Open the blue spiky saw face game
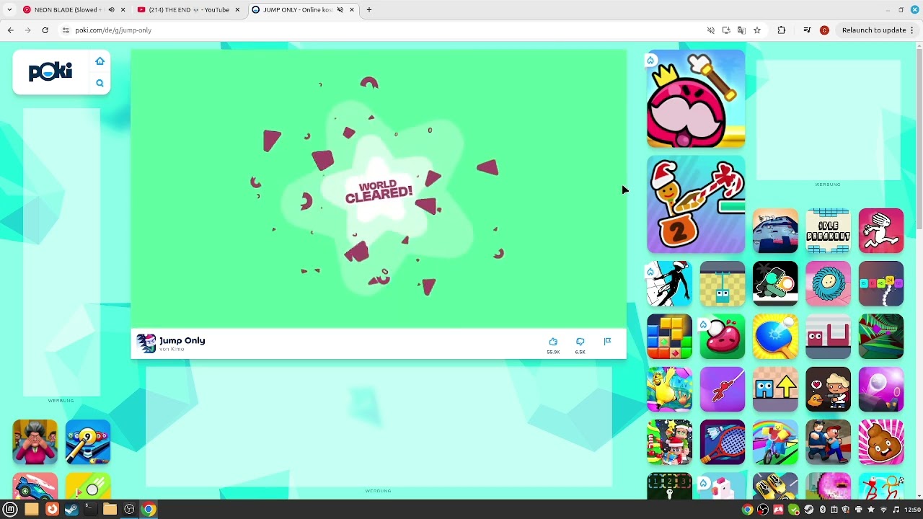 click(x=828, y=284)
